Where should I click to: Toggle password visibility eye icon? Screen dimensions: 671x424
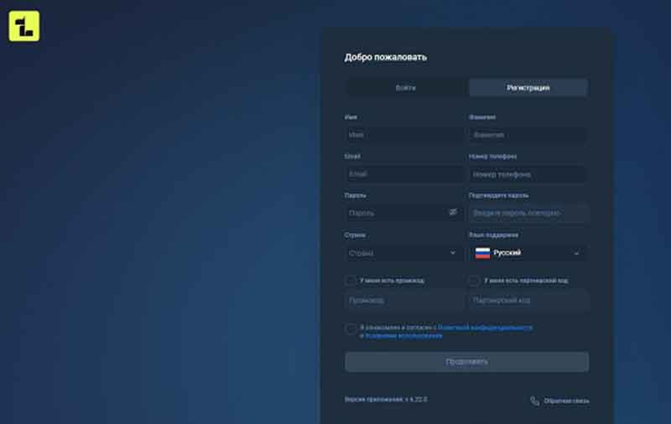point(453,213)
